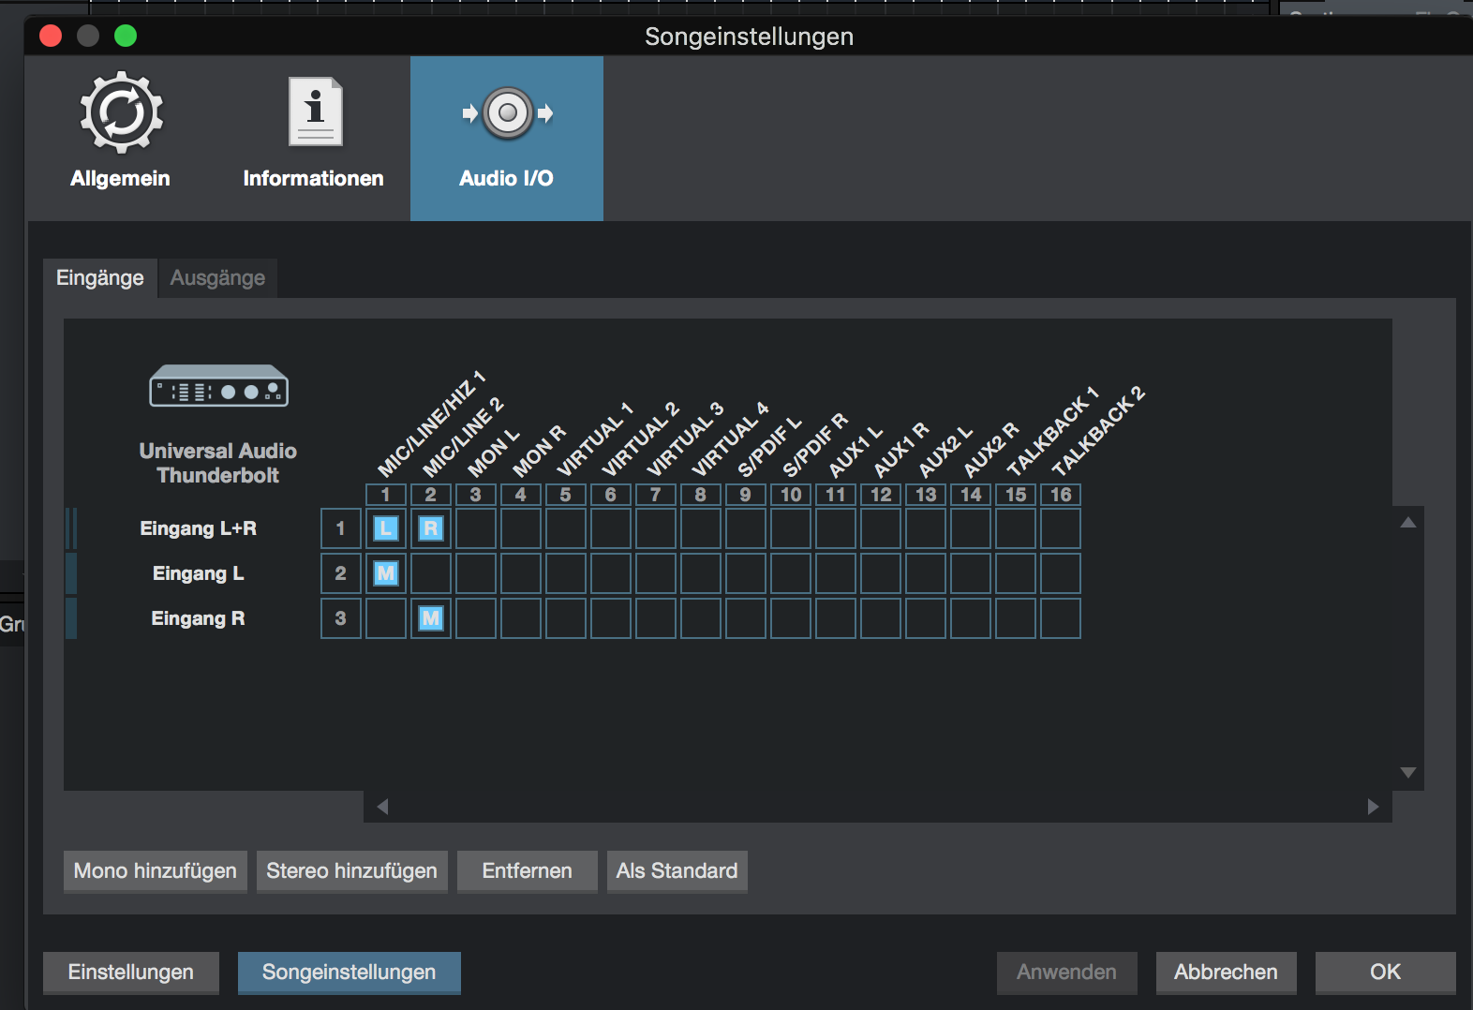Viewport: 1473px width, 1010px height.
Task: Click the scroll-left arrow under the matrix
Action: 382,807
